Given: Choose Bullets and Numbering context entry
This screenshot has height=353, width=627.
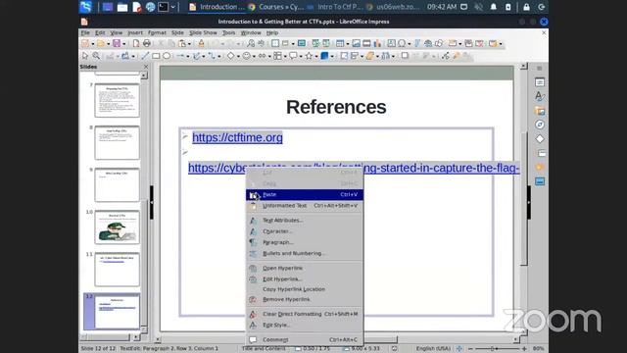Looking at the screenshot, I should pyautogui.click(x=305, y=253).
